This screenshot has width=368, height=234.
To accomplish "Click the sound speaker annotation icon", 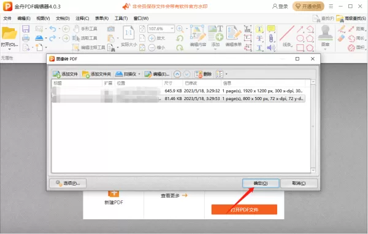I will pos(271,48).
